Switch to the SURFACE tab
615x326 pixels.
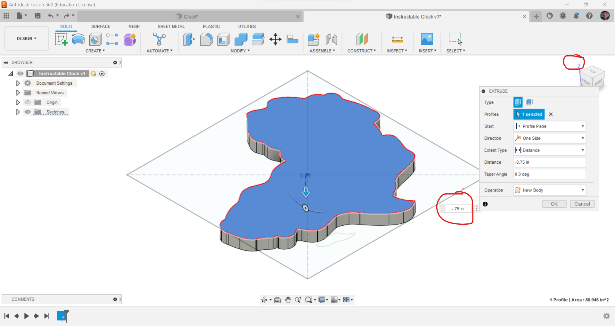coord(101,27)
